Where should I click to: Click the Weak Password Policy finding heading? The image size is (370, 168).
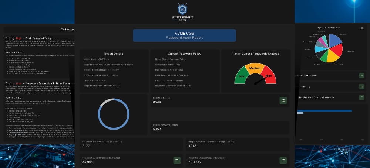28,38
